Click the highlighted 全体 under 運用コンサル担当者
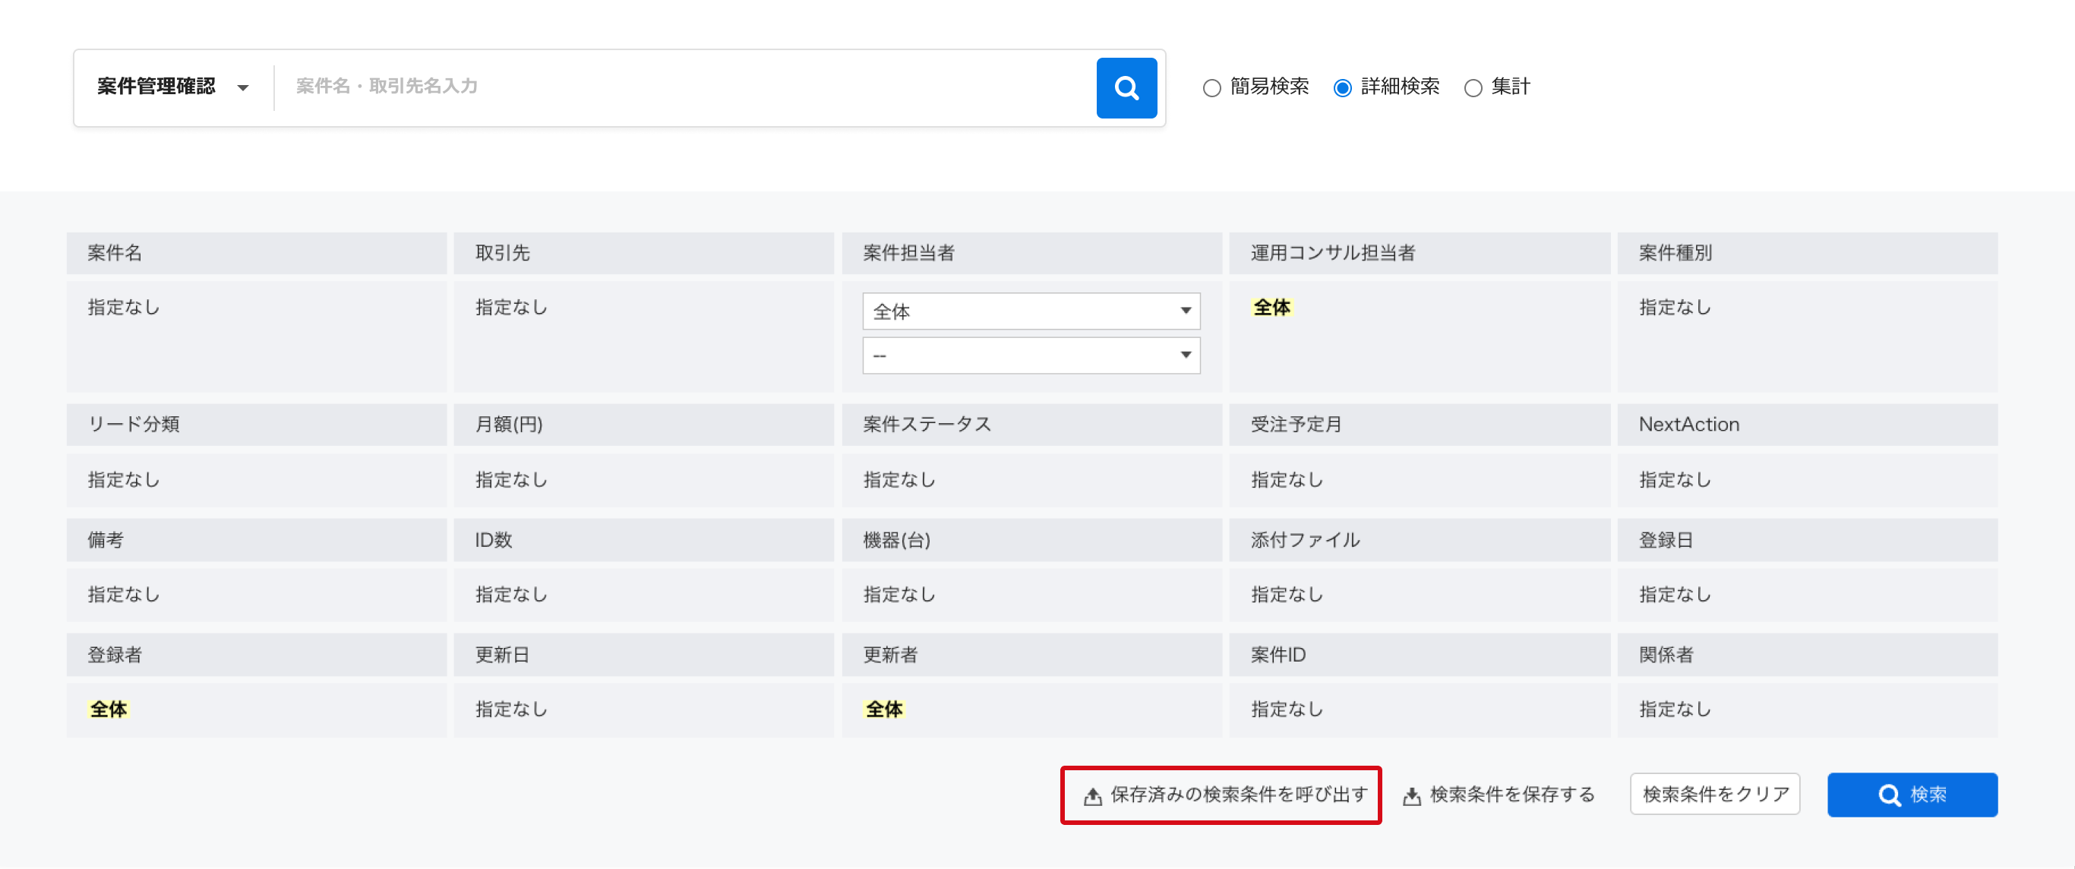The image size is (2075, 869). pyautogui.click(x=1273, y=307)
